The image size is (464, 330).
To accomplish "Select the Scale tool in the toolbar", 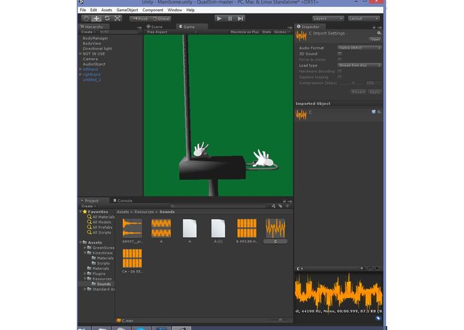I will click(x=118, y=18).
